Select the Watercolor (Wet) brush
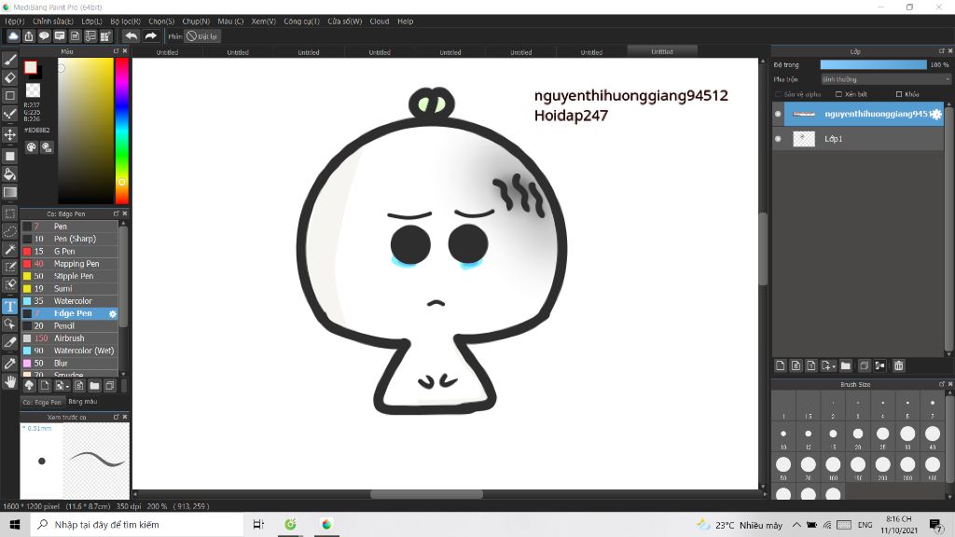Screen dimensions: 955x537 click(x=70, y=351)
